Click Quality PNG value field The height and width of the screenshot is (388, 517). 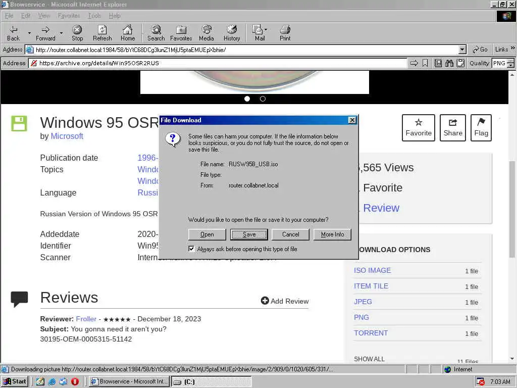[x=499, y=63]
